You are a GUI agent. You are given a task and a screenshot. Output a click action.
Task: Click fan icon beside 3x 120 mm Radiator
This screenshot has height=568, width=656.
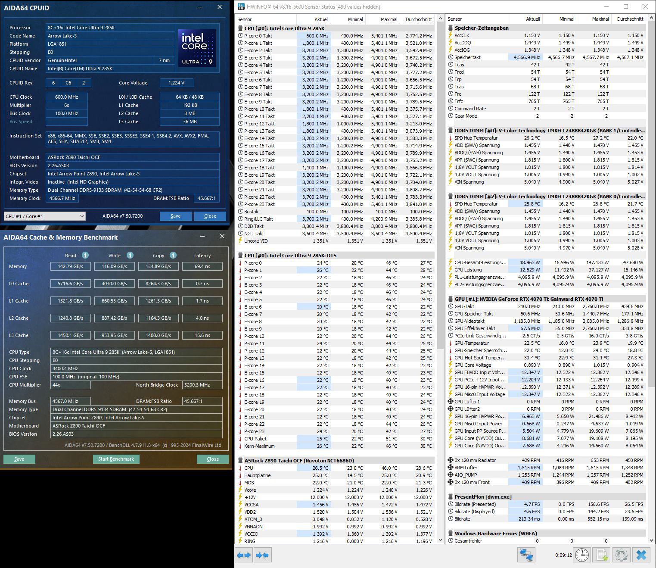[x=451, y=460]
